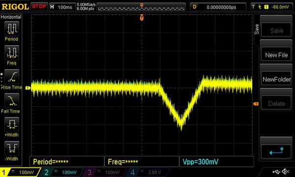Select the Freq measurement icon
The image size is (295, 177).
tap(12, 52)
